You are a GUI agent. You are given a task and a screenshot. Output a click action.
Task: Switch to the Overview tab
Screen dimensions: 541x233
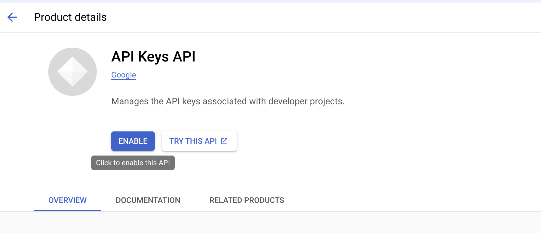point(67,200)
